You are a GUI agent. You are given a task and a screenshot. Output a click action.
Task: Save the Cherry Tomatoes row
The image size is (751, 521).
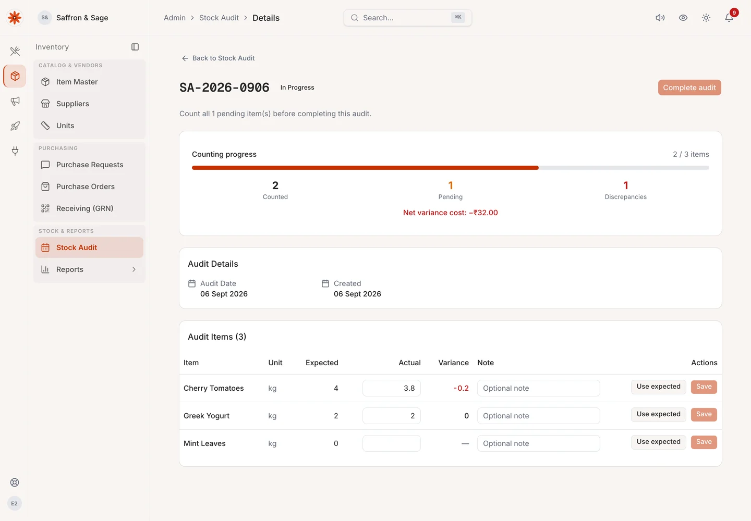pos(704,387)
